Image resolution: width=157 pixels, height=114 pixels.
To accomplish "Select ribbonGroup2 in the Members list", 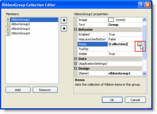I will (x=34, y=24).
